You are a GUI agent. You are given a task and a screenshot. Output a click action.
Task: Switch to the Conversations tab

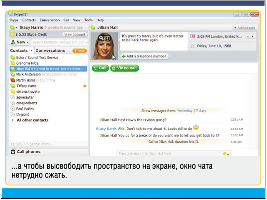pyautogui.click(x=50, y=51)
